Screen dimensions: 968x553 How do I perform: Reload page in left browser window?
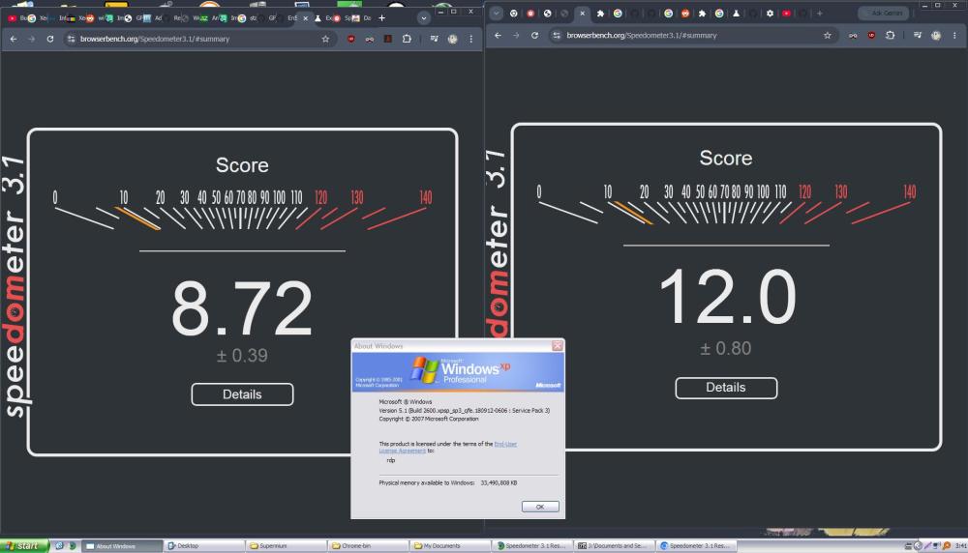tap(50, 39)
